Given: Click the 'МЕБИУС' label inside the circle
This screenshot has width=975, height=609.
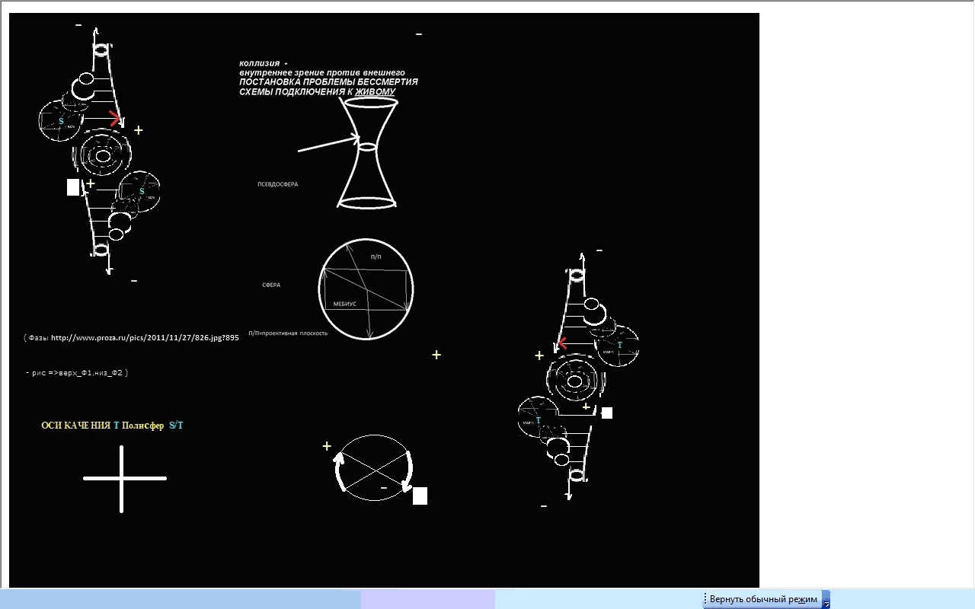Looking at the screenshot, I should (x=345, y=304).
